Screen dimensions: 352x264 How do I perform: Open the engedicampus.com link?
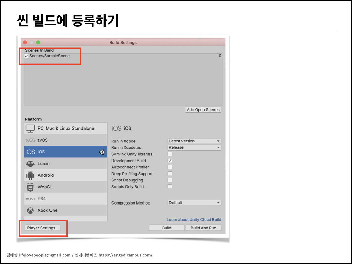[x=125, y=255]
